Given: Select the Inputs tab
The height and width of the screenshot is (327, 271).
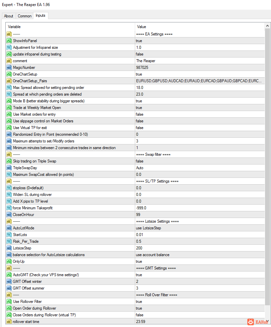Looking at the screenshot, I should click(40, 16).
